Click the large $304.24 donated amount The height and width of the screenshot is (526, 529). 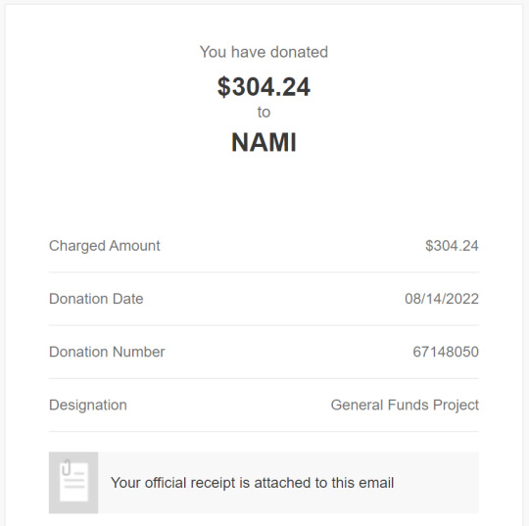point(264,87)
